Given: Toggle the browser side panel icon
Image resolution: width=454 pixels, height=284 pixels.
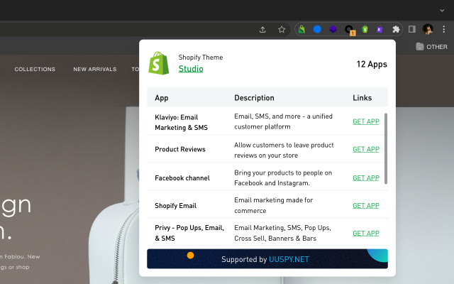Looking at the screenshot, I should pos(412,29).
